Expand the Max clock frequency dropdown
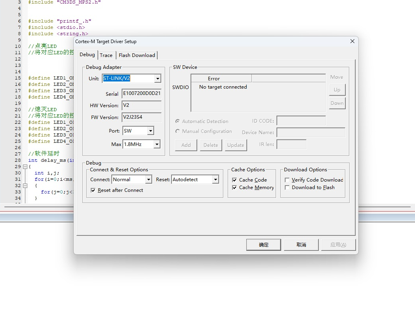The height and width of the screenshot is (324, 415). pos(157,144)
